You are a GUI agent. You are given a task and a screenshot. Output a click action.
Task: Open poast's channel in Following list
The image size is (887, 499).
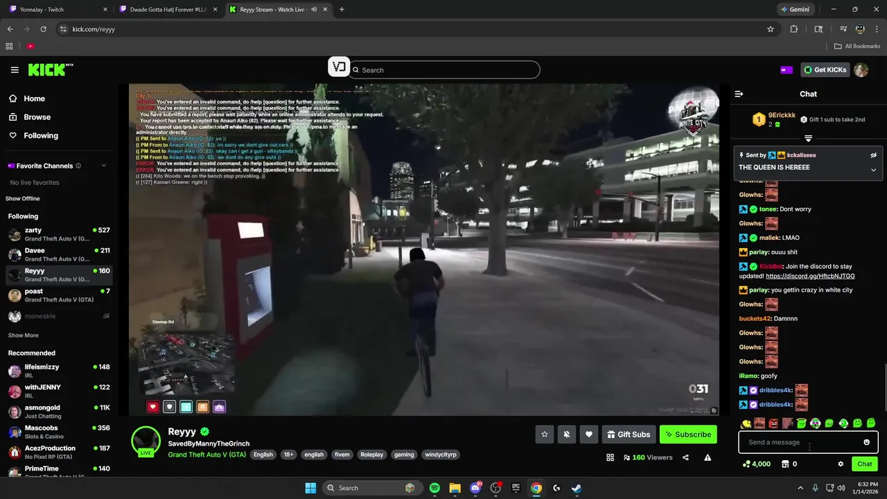click(59, 295)
